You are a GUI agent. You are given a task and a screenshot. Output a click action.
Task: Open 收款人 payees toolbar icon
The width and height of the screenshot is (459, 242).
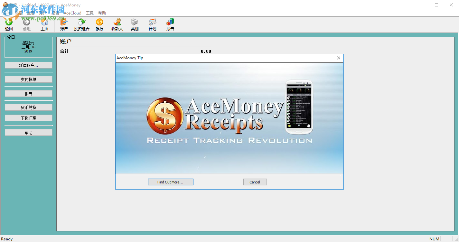point(117,22)
